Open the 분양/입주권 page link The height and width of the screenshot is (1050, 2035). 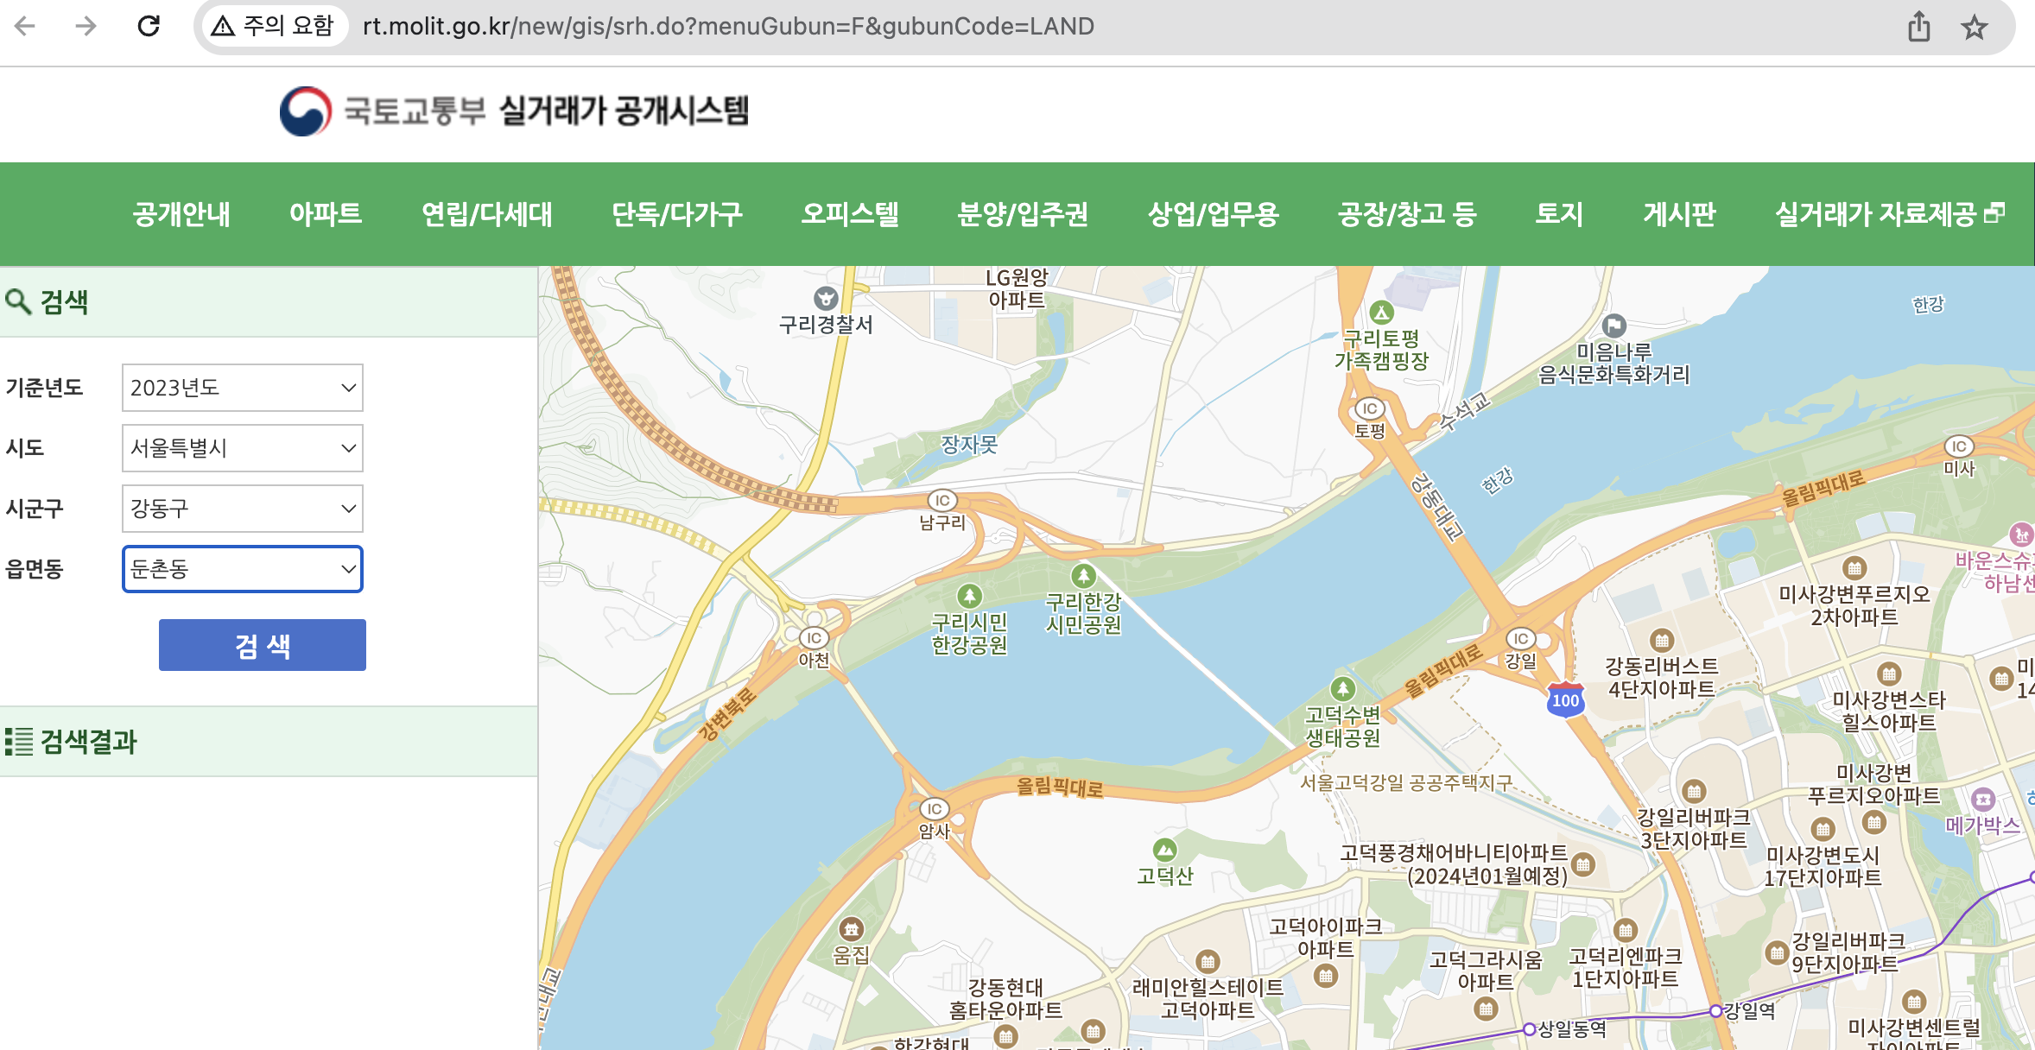click(x=1023, y=215)
